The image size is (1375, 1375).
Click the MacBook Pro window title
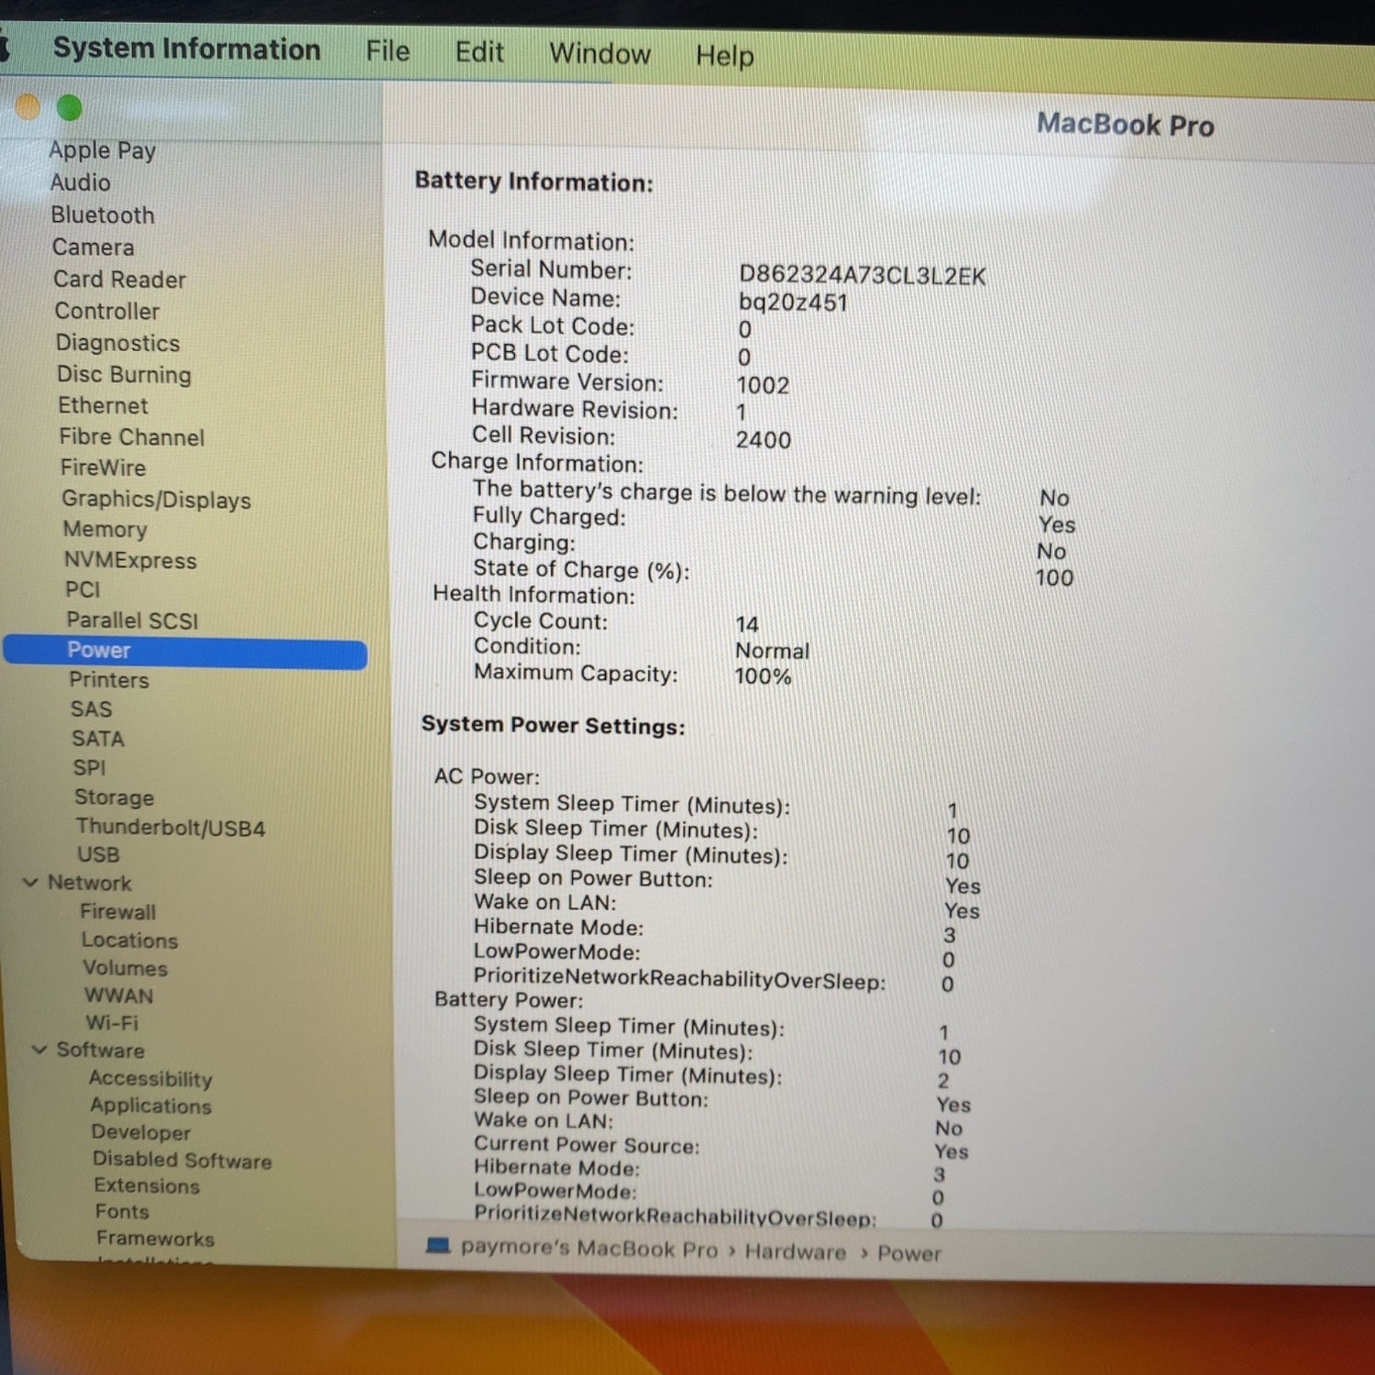coord(1126,124)
